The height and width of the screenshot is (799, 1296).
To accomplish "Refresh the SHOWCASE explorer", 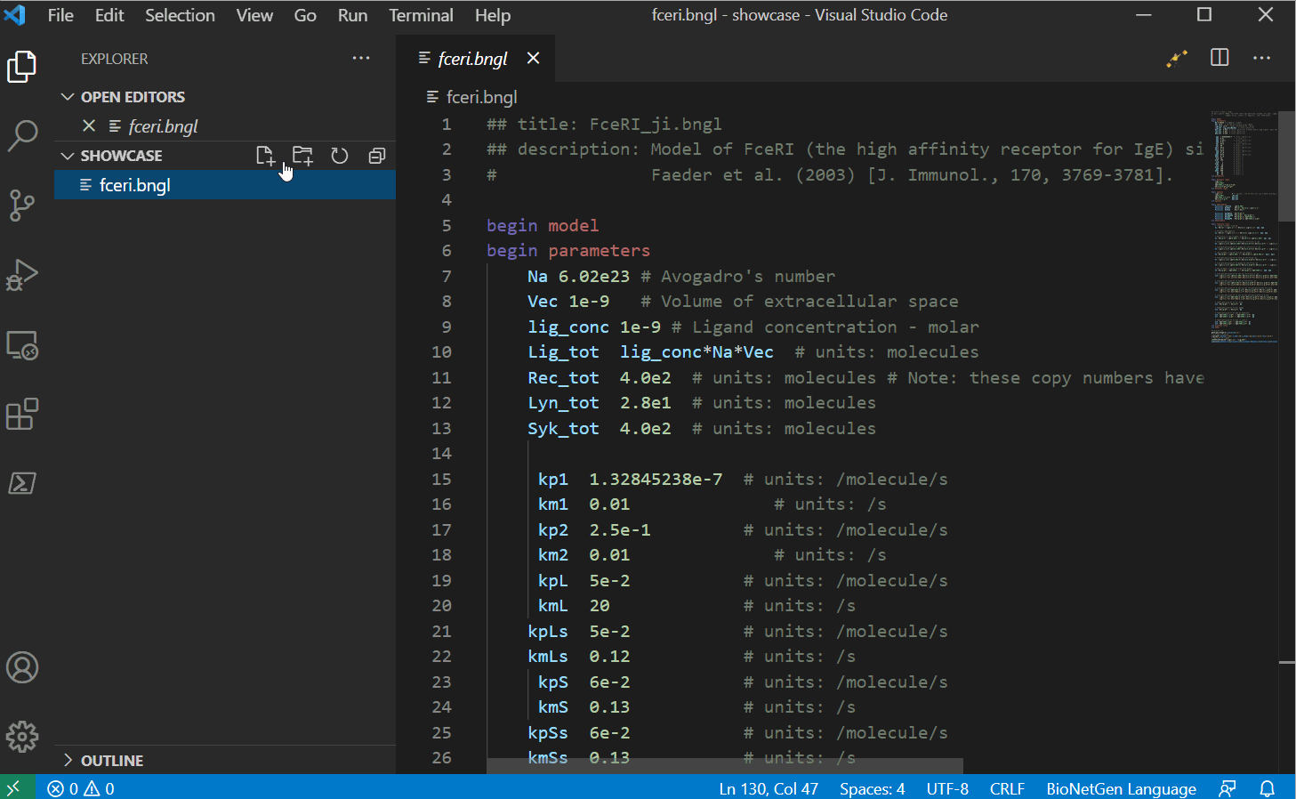I will click(x=340, y=156).
